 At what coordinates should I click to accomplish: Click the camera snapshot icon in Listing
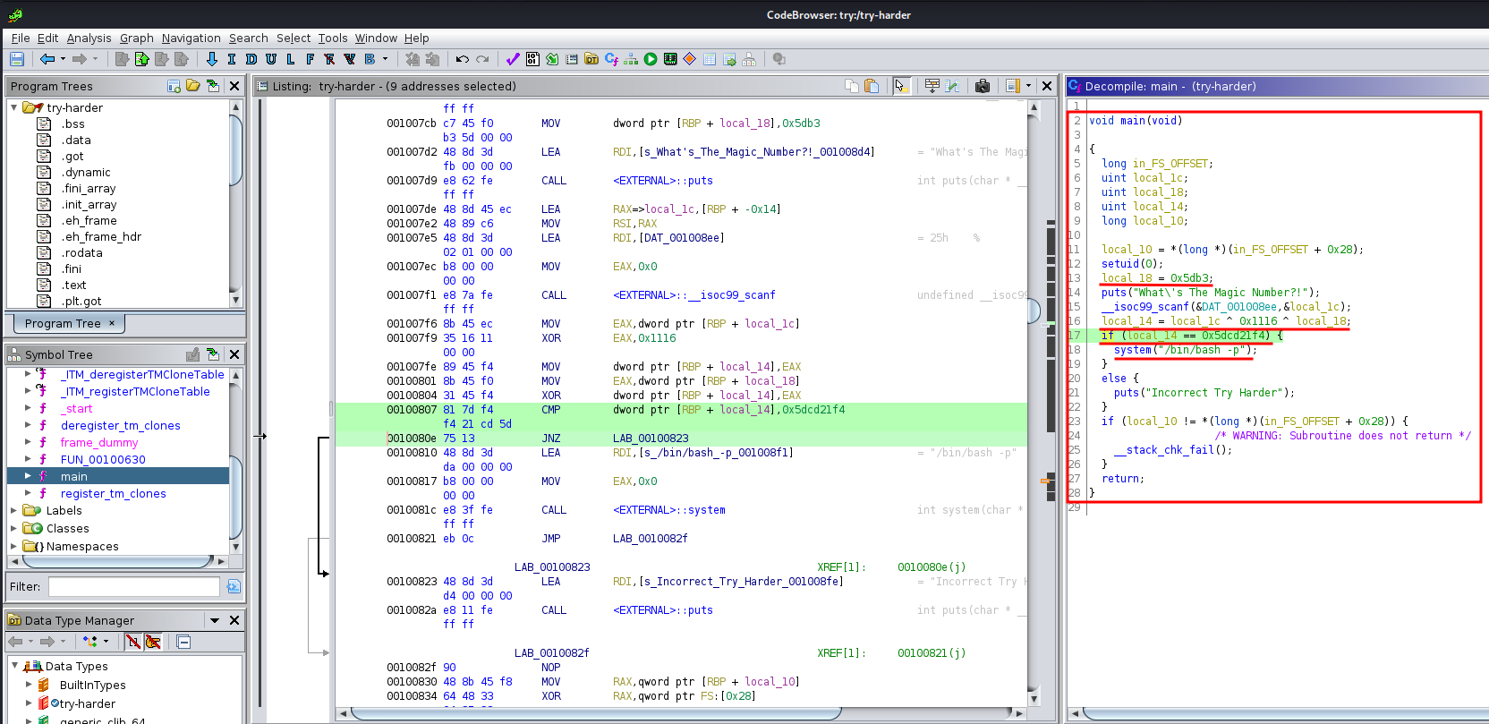pos(983,86)
